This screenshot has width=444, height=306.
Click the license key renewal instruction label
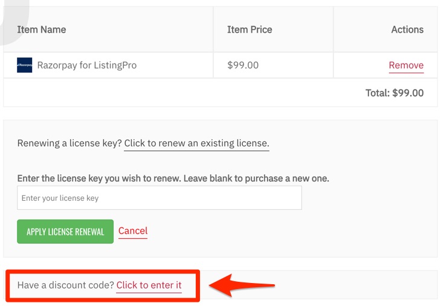tap(173, 178)
